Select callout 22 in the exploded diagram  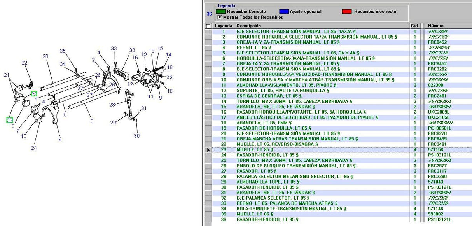coord(24,63)
